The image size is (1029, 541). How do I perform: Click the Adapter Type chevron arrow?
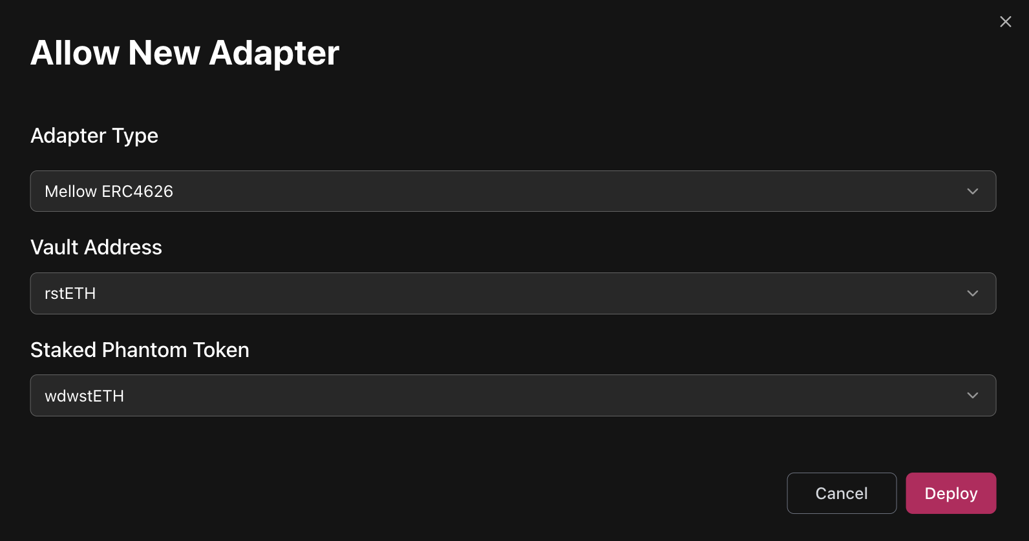click(972, 191)
